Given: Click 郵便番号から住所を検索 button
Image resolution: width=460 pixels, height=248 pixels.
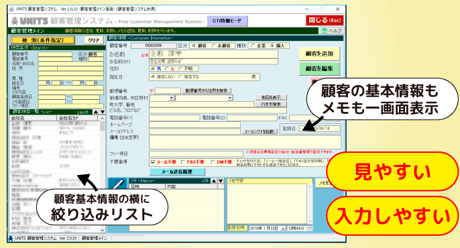Looking at the screenshot, I should (x=207, y=91).
